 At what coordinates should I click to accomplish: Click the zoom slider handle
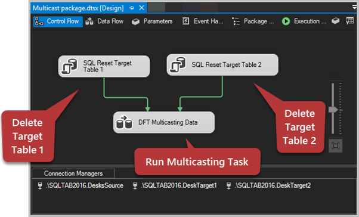click(x=333, y=110)
